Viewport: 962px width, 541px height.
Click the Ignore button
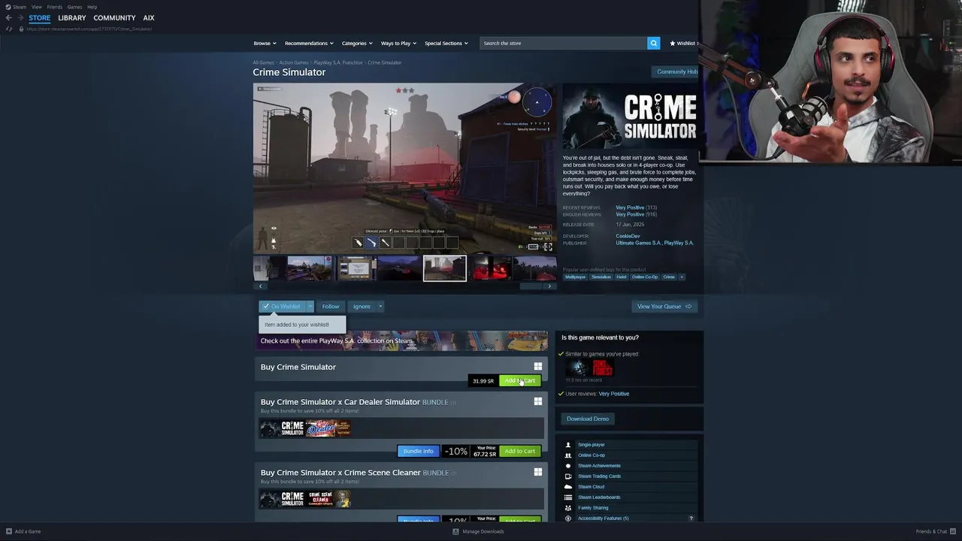(x=362, y=307)
